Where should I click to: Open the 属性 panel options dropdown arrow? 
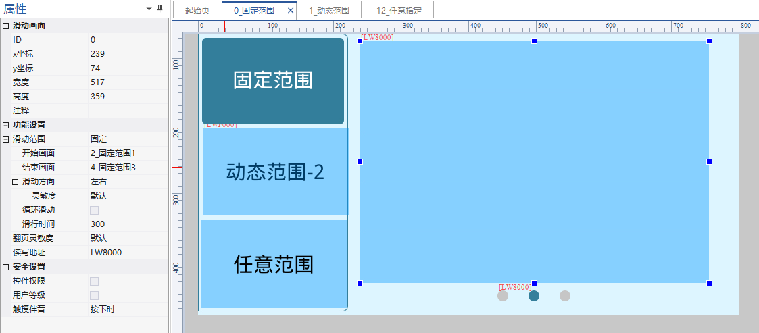(149, 9)
